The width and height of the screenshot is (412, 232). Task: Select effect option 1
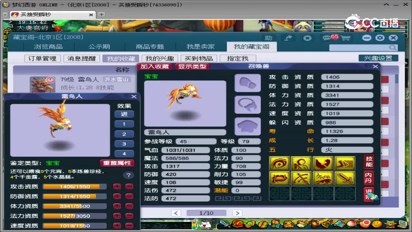(124, 124)
